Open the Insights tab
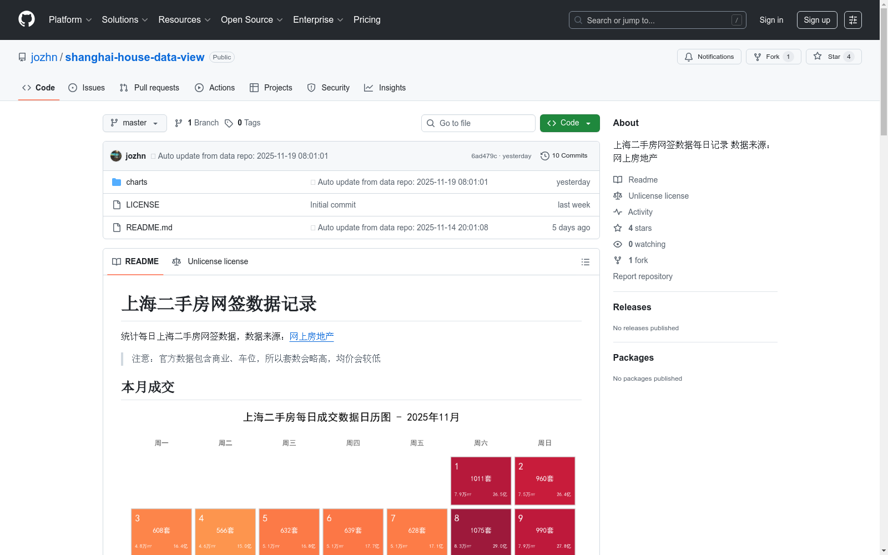The image size is (888, 555). coord(385,88)
